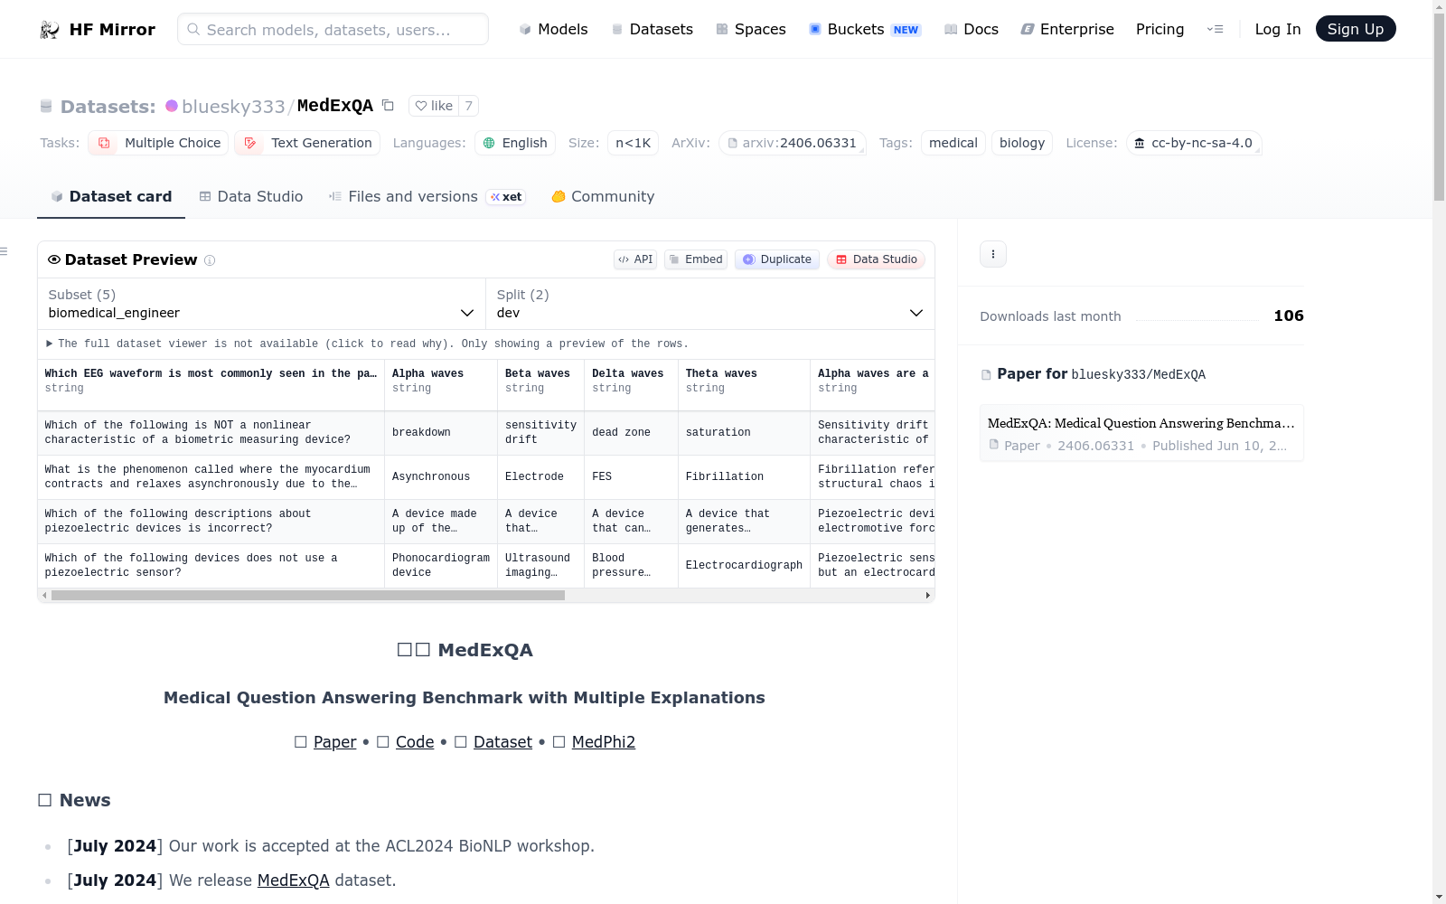The image size is (1446, 904).
Task: Open the MedExQA link in the News list
Action: pos(294,880)
